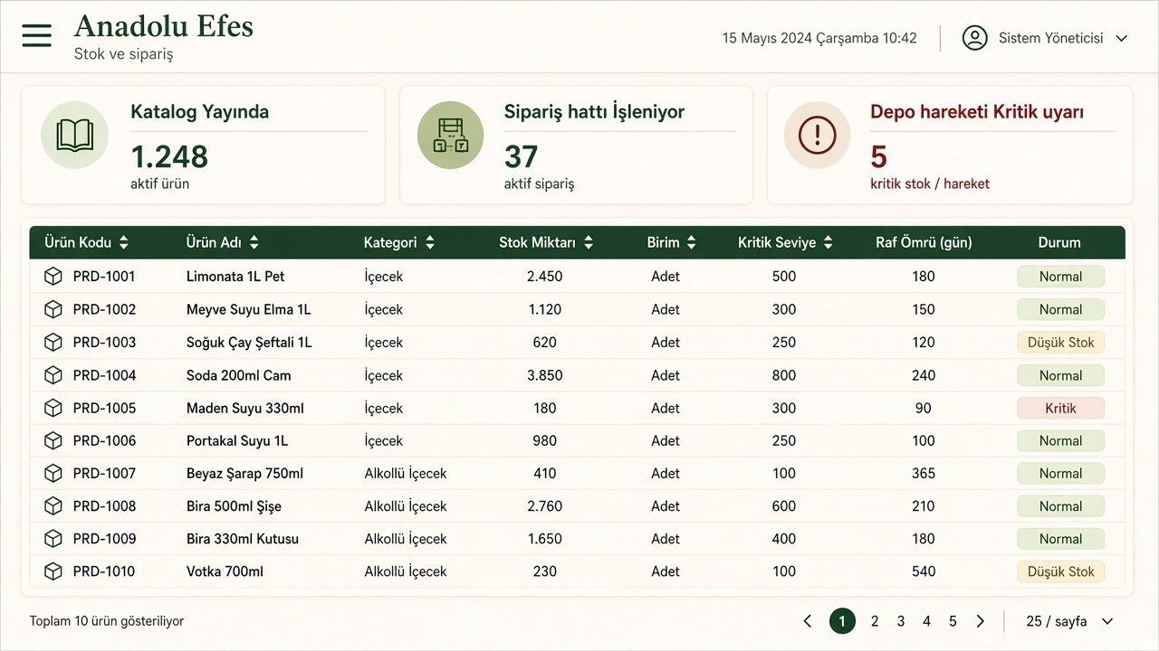Click Normal status badge for Soda 200ml Cam

click(x=1060, y=375)
